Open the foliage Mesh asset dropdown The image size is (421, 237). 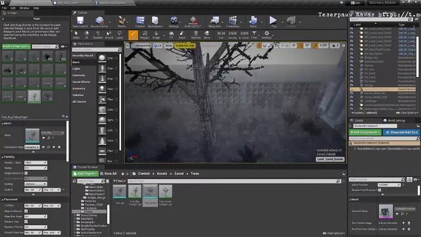pos(53,133)
